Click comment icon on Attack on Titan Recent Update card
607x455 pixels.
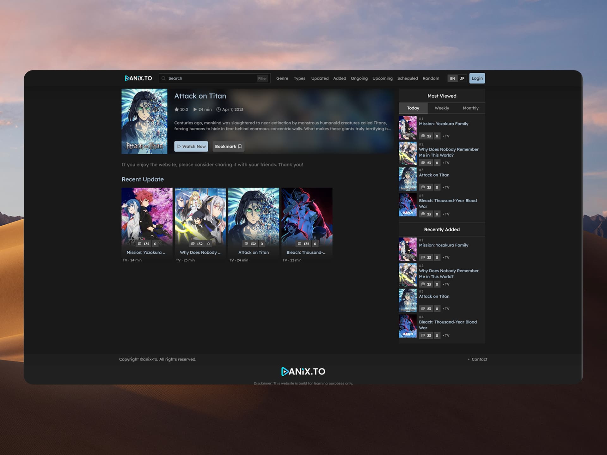coord(246,244)
